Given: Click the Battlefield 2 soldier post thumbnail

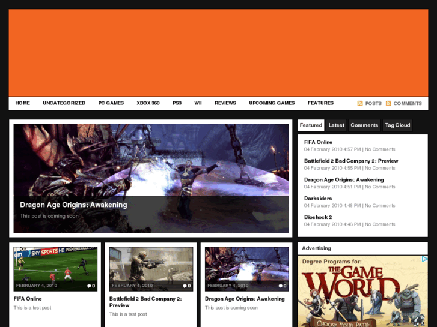Looking at the screenshot, I should (x=151, y=269).
